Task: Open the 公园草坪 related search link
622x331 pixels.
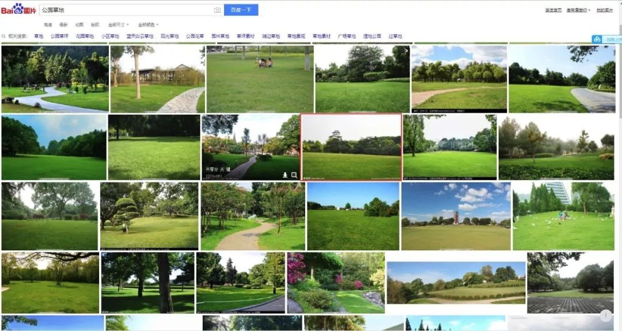Action: [x=59, y=36]
